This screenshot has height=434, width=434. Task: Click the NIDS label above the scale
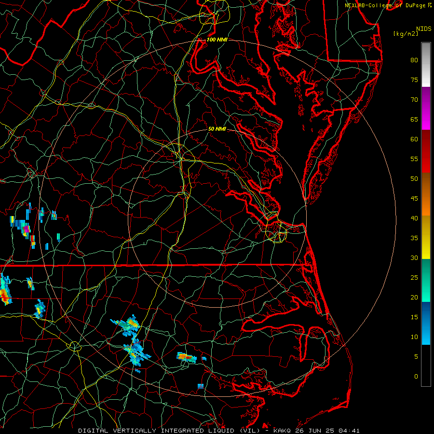[x=424, y=28]
